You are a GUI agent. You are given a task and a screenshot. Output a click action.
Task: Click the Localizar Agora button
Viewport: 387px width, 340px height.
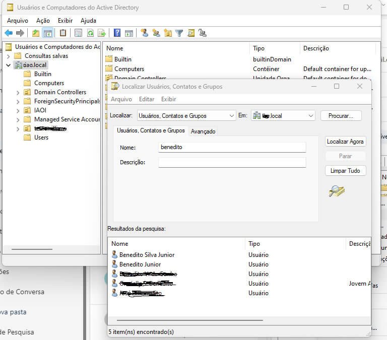pyautogui.click(x=345, y=142)
